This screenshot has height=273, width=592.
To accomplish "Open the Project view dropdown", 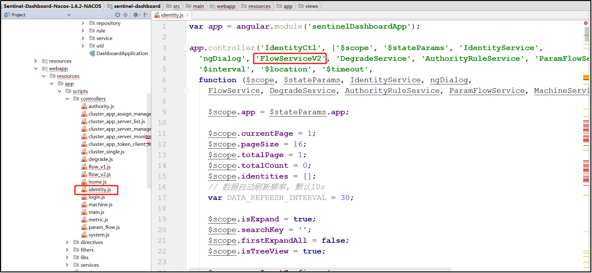I will (x=69, y=15).
